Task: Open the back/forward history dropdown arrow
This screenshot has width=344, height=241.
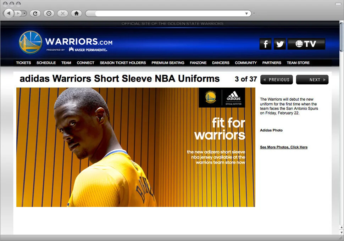Action: (x=24, y=13)
